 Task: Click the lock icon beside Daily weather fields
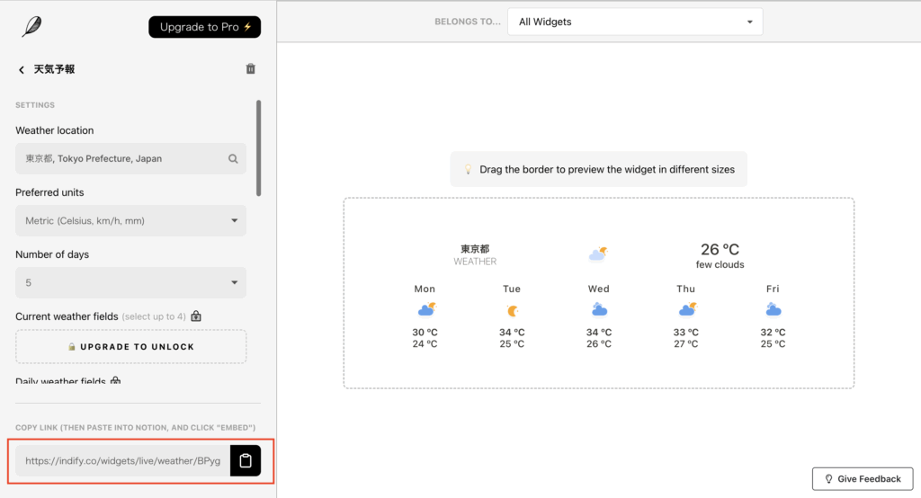click(115, 381)
